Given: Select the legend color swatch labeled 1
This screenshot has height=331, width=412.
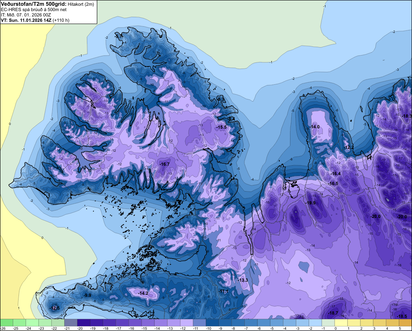Looking at the screenshot, I should point(354,323).
